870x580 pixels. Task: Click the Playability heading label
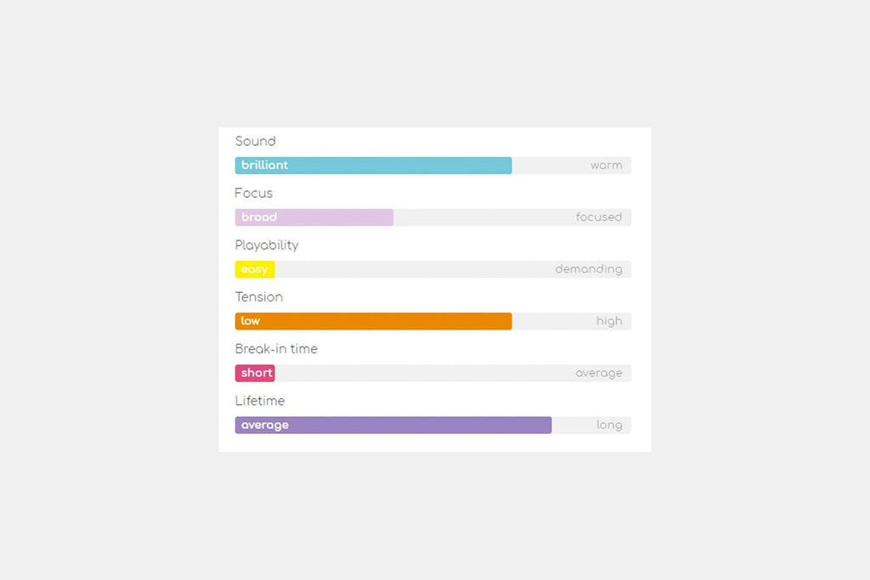(x=267, y=245)
